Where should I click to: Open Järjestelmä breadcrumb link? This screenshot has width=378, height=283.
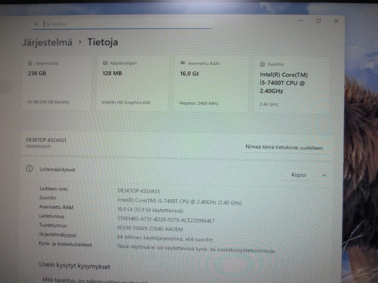pyautogui.click(x=48, y=42)
